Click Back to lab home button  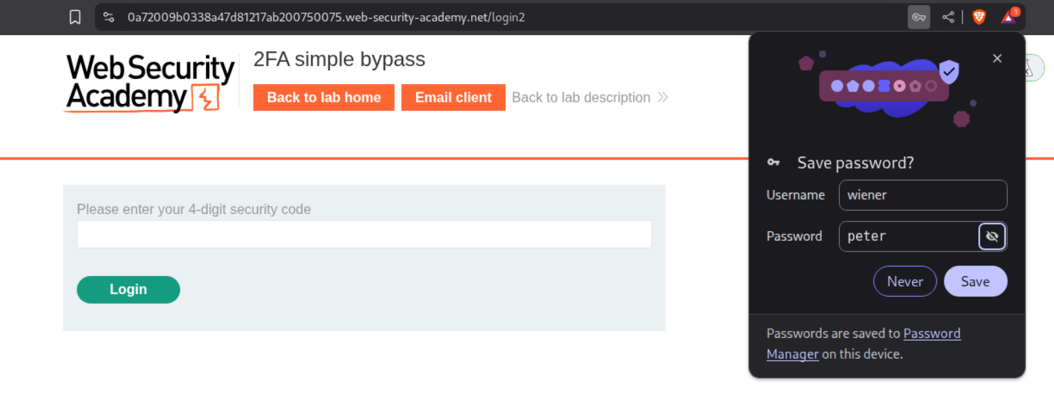[x=324, y=98]
